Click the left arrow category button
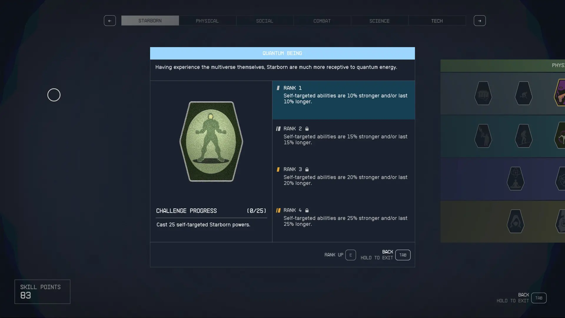The image size is (565, 318). tap(110, 21)
